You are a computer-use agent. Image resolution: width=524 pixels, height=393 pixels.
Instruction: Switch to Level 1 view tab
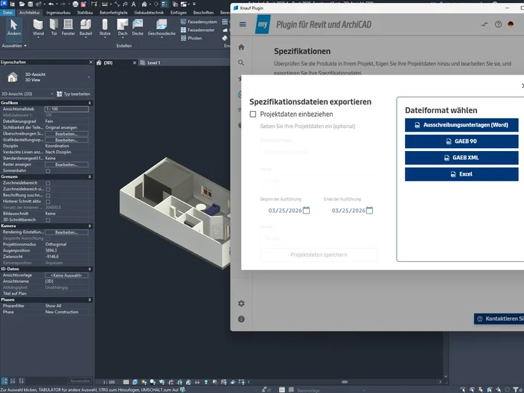click(154, 63)
